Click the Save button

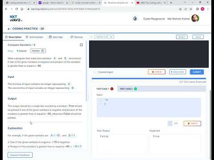198,37
